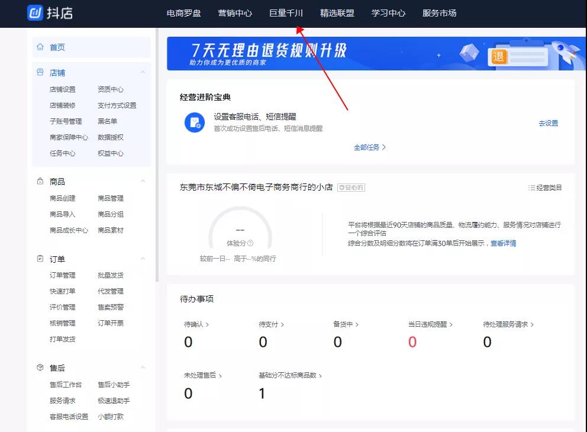The width and height of the screenshot is (587, 432).
Task: Click the 店铺 shop icon in sidebar
Action: 40,72
